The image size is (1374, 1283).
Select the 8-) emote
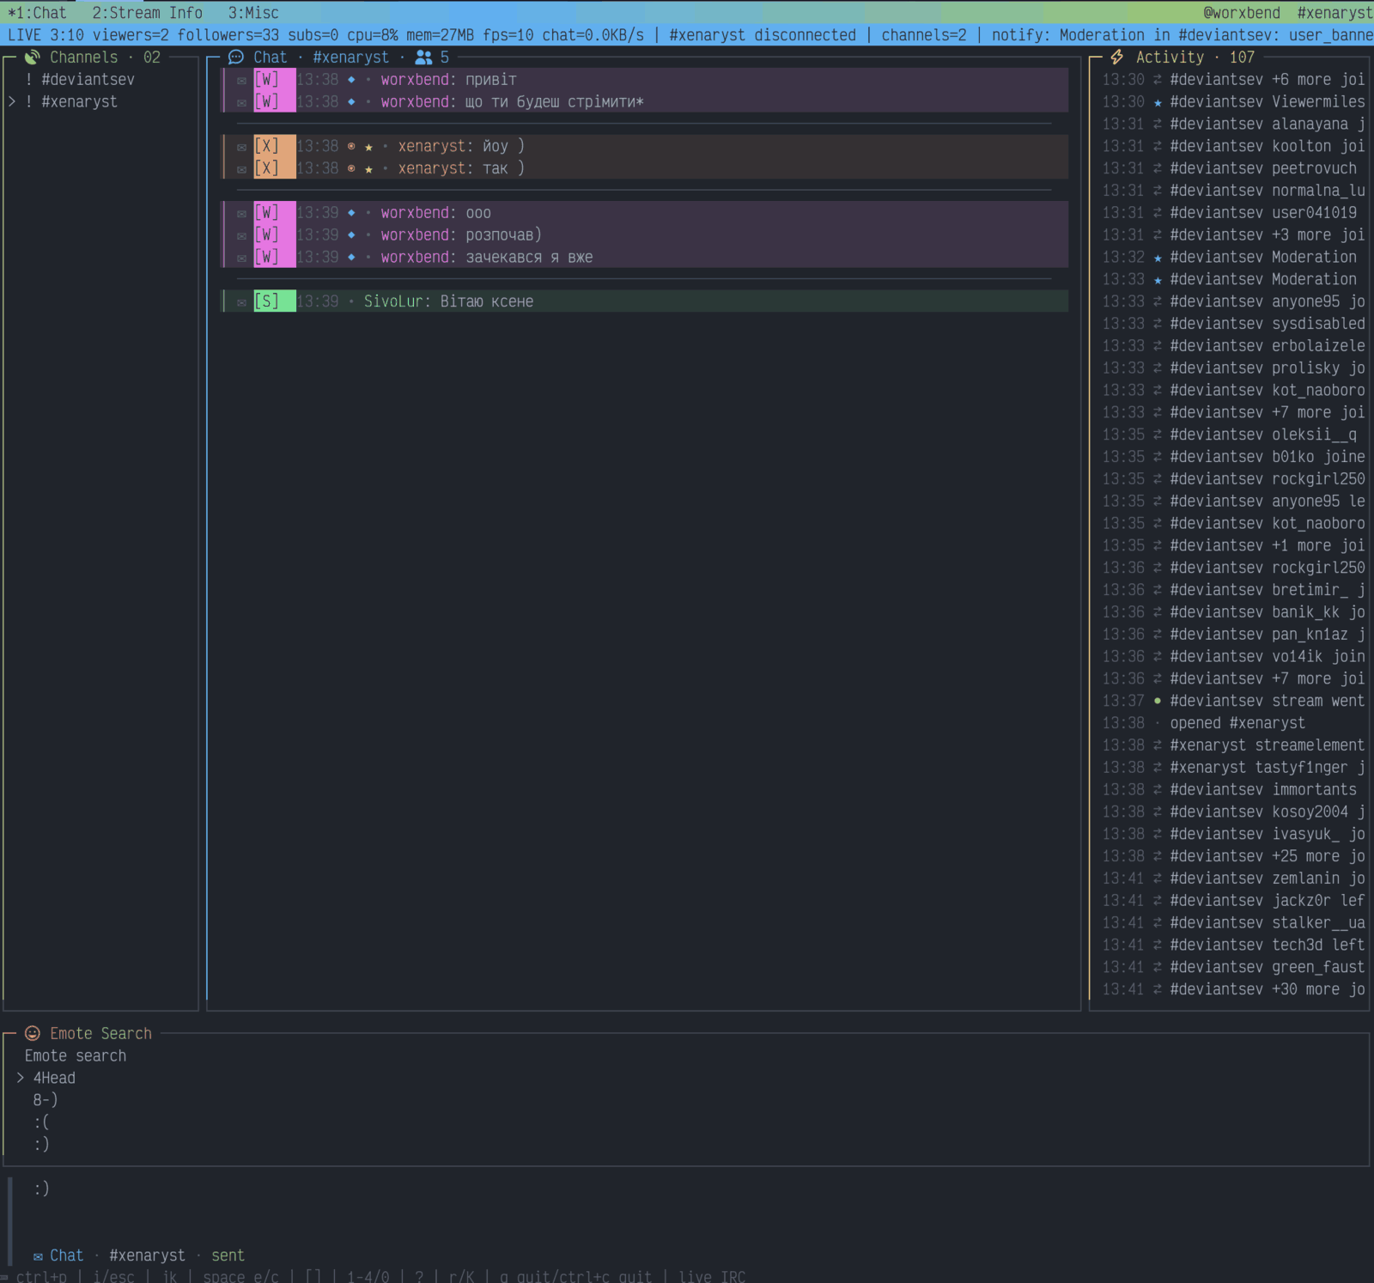[x=46, y=1099]
